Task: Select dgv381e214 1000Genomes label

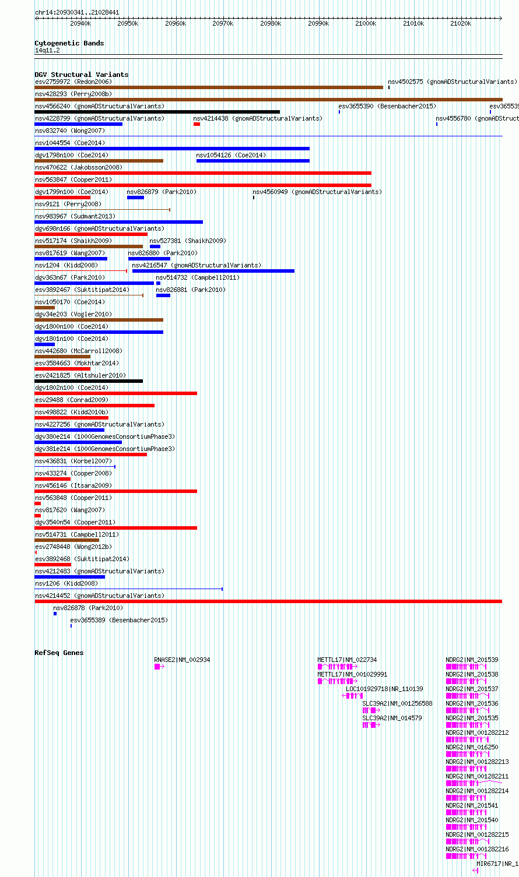Action: pyautogui.click(x=104, y=449)
